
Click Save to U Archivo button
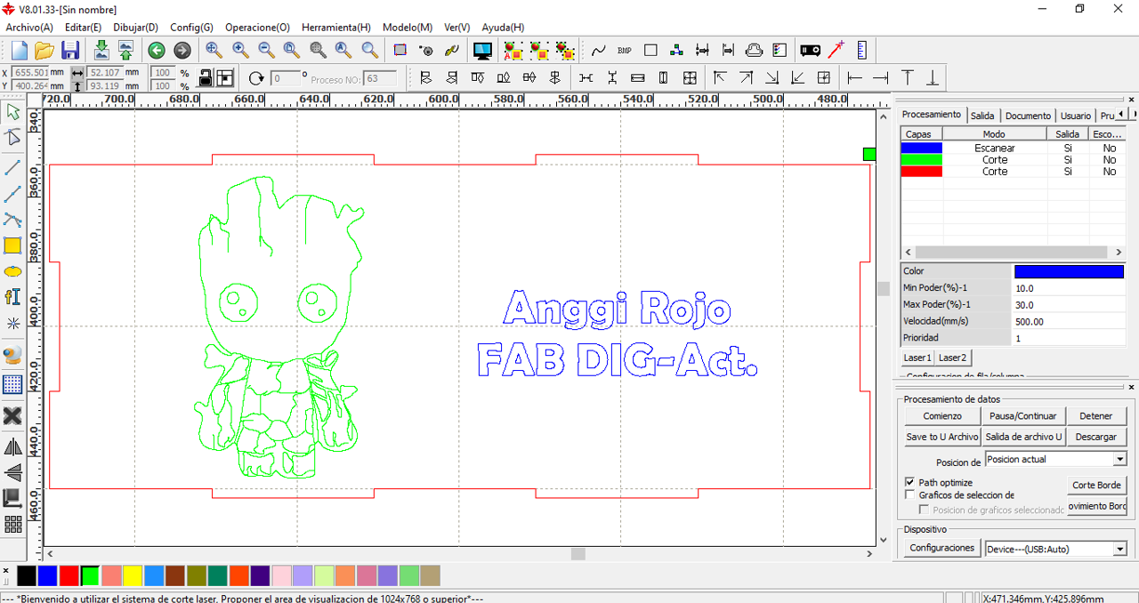pyautogui.click(x=941, y=437)
